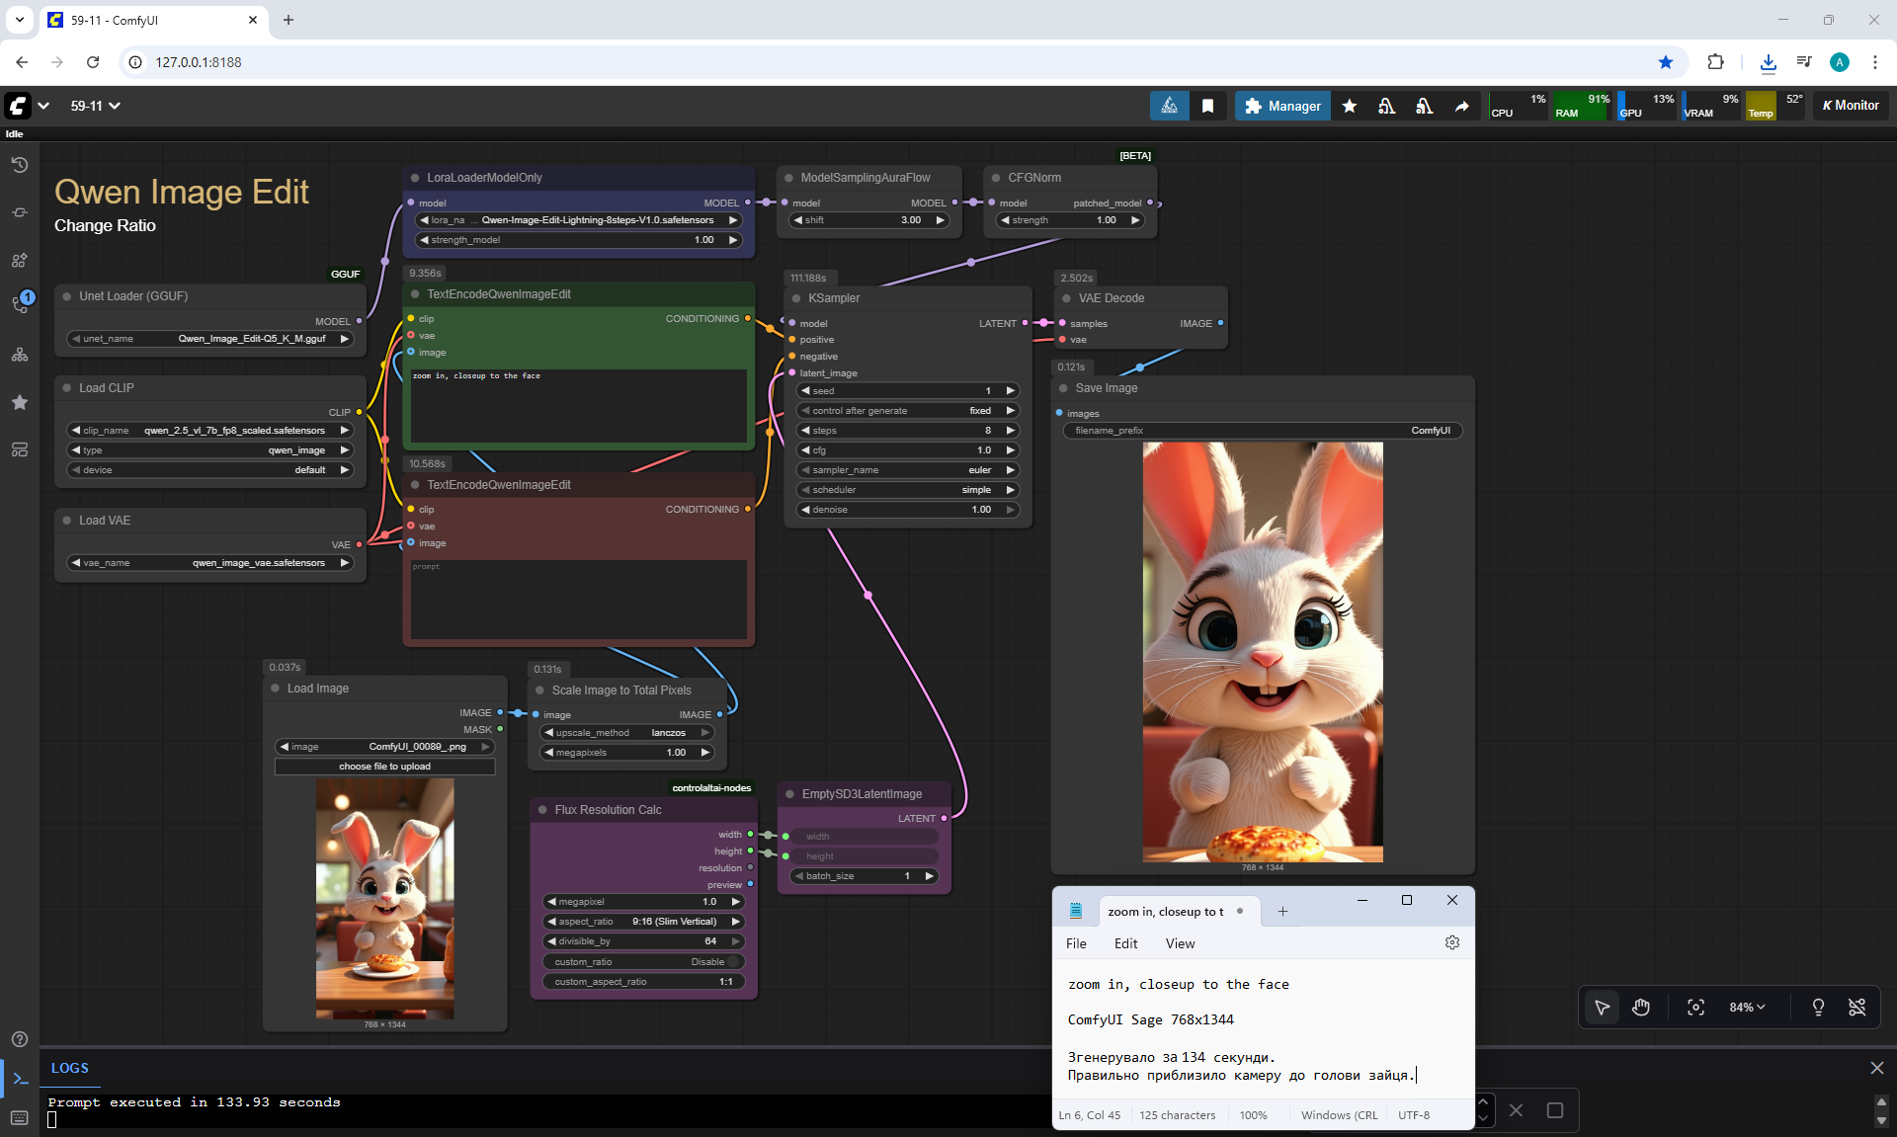Click the share arrow icon

tap(1462, 106)
